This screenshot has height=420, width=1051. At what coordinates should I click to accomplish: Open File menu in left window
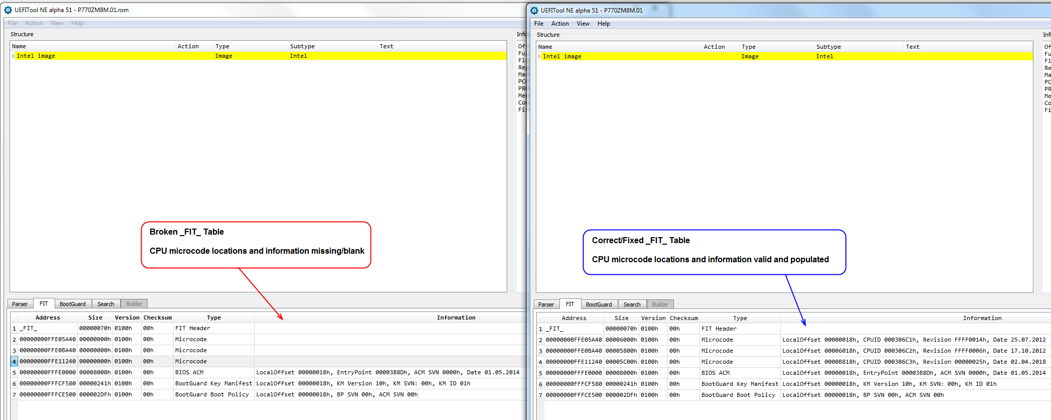(13, 23)
